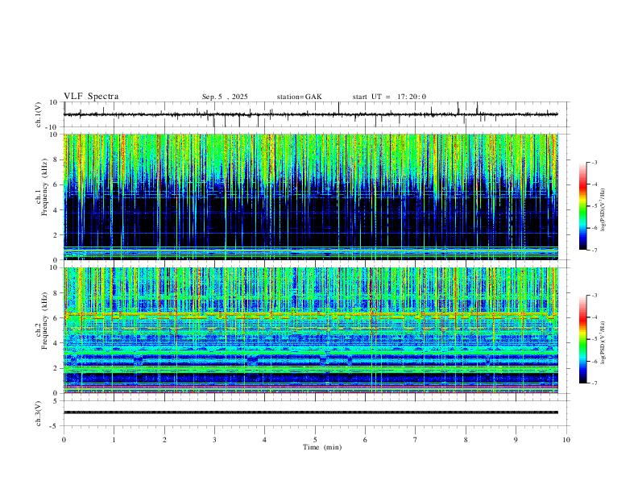Click the "6" kHz tick of ch.2 spectrogram
638x493 pixels.
click(x=56, y=318)
